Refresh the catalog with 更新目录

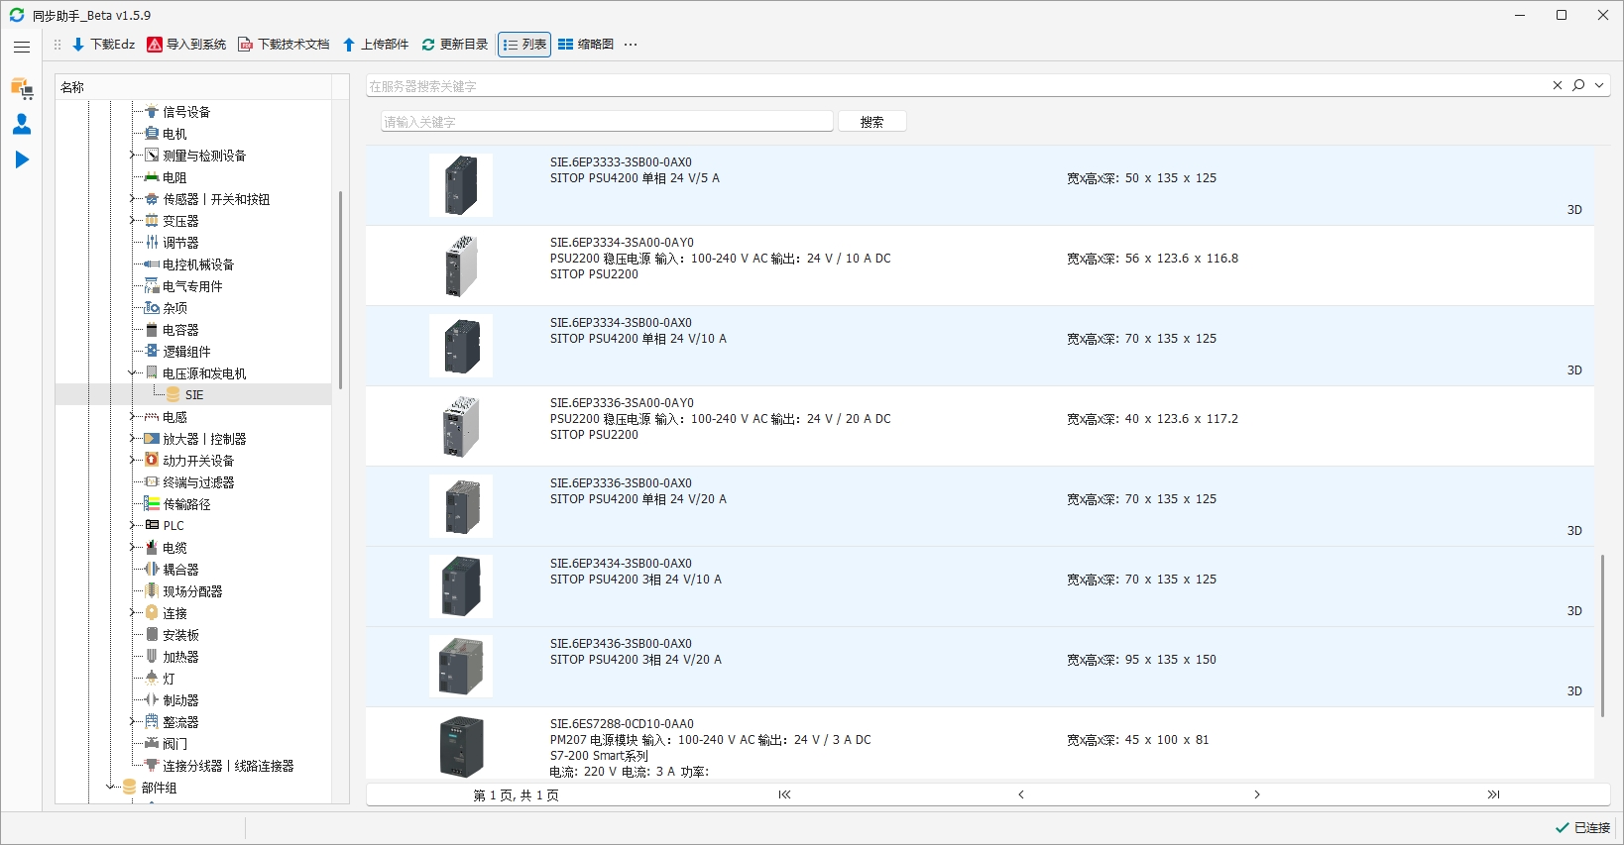[455, 45]
